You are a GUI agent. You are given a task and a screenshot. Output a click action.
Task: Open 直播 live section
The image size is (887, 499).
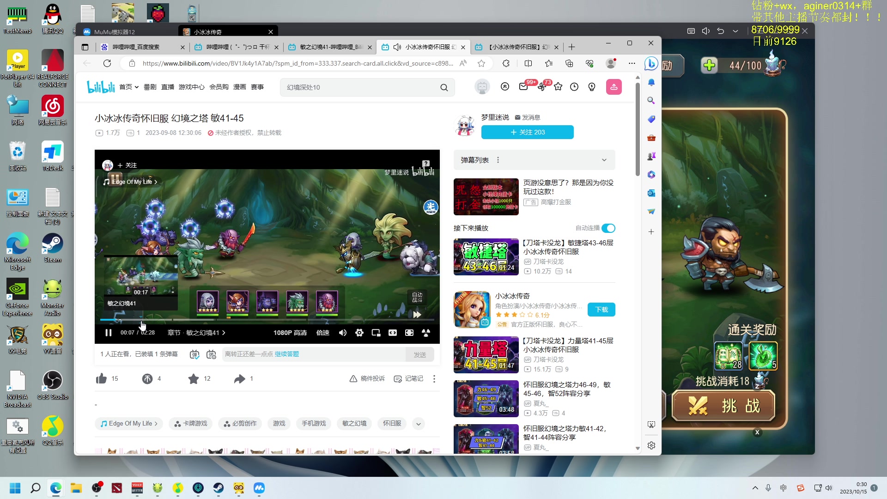pyautogui.click(x=168, y=87)
